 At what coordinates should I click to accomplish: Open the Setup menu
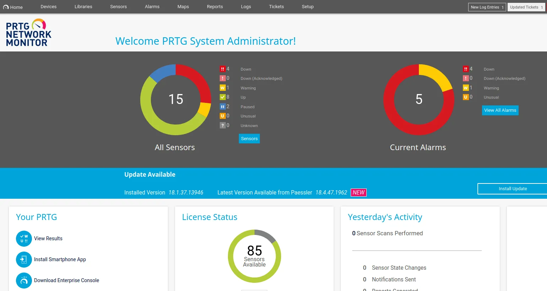(307, 6)
